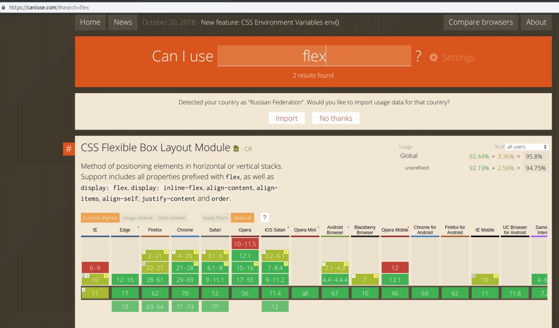Open Compare browsers page
Image resolution: width=559 pixels, height=328 pixels.
[480, 22]
